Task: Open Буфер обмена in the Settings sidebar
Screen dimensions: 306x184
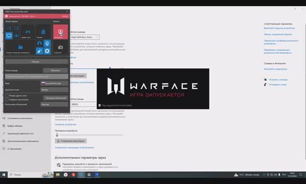Action: [15, 126]
